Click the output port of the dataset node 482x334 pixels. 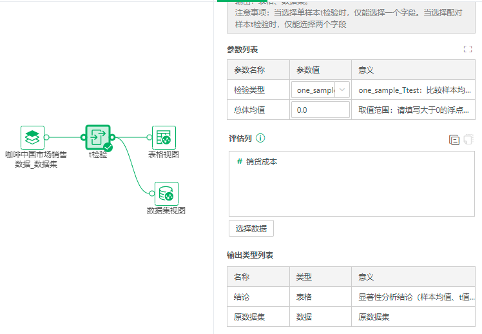46,137
